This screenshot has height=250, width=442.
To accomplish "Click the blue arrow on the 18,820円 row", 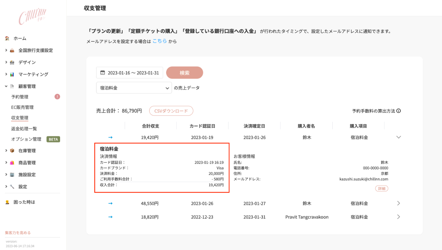I will point(110,217).
